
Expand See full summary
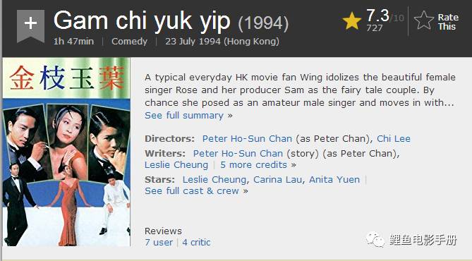tap(184, 115)
